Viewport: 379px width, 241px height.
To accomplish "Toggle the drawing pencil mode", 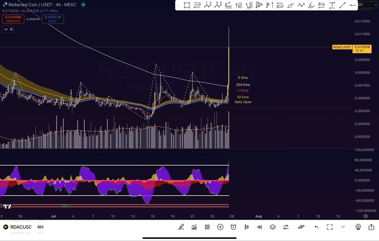I will (181, 227).
